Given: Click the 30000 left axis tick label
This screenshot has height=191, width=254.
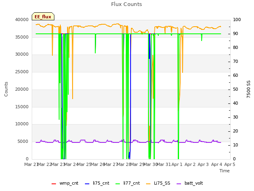Looking at the screenshot, I should tap(22, 55).
